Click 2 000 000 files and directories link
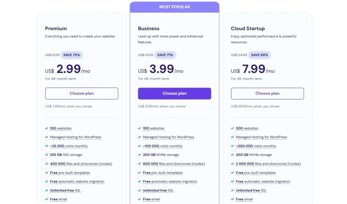Image resolution: width=347 pixels, height=204 pixels. [268, 164]
